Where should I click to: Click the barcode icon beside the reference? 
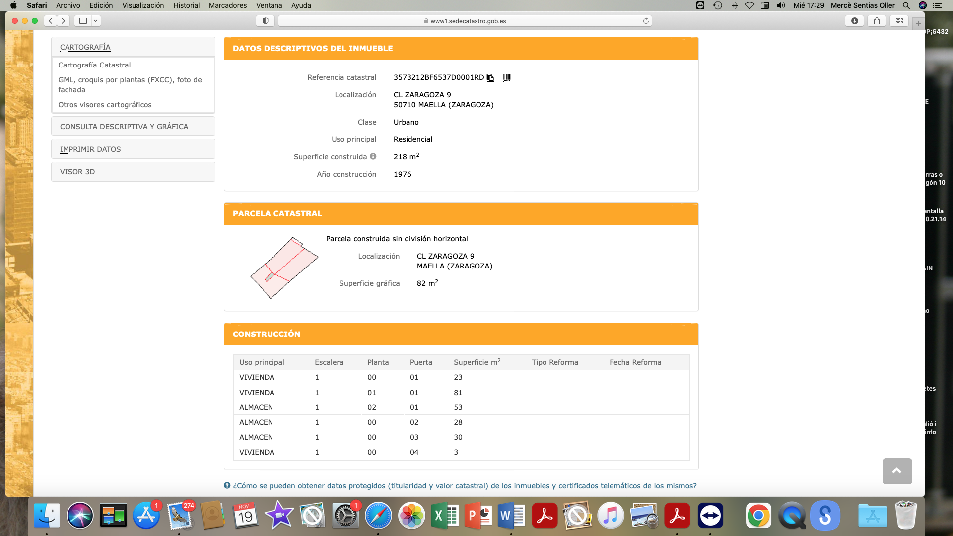coord(507,77)
